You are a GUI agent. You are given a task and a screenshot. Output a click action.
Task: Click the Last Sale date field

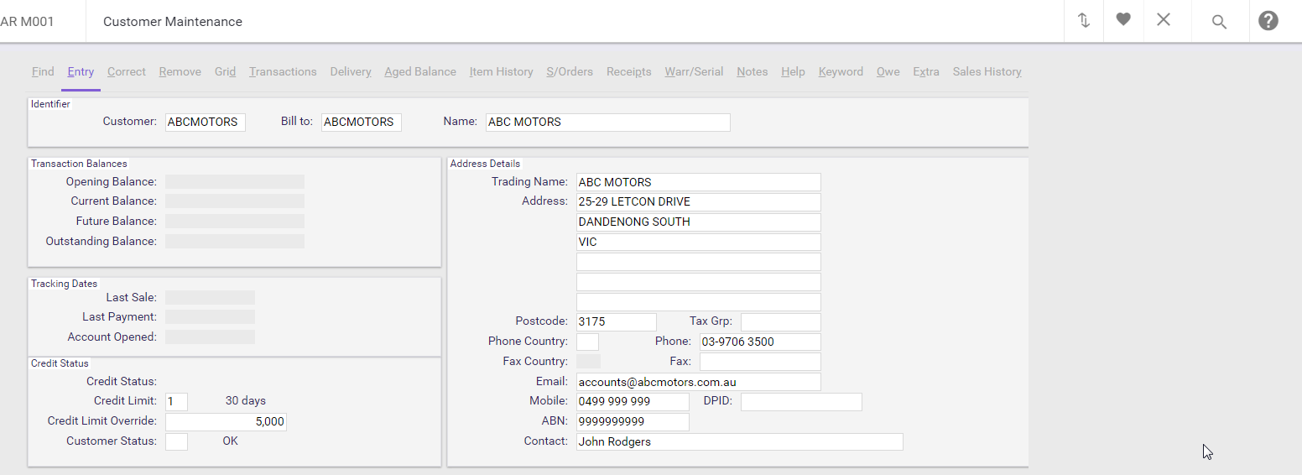pyautogui.click(x=210, y=297)
